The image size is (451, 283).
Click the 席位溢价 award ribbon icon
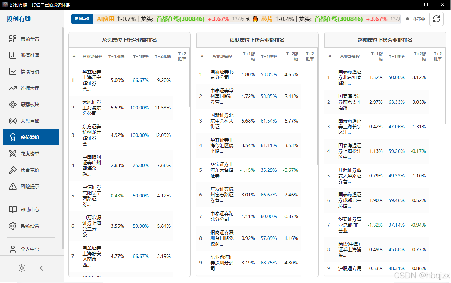point(13,137)
